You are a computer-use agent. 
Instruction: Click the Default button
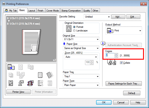coord(132,93)
